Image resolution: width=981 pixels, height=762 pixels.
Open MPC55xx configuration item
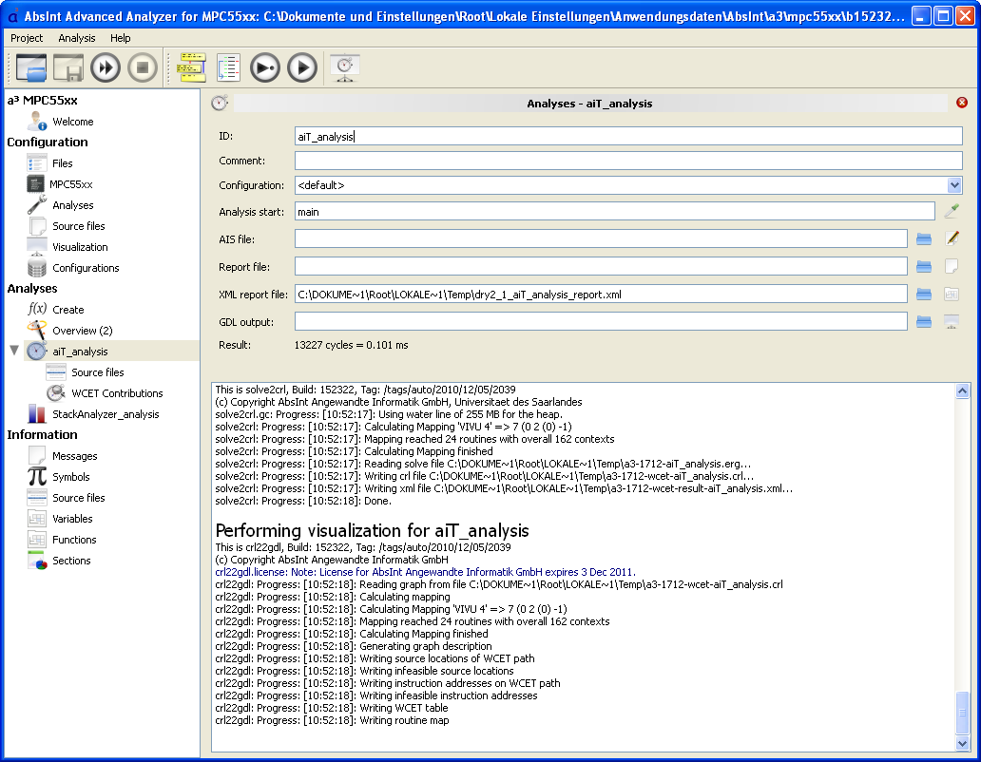[x=70, y=184]
